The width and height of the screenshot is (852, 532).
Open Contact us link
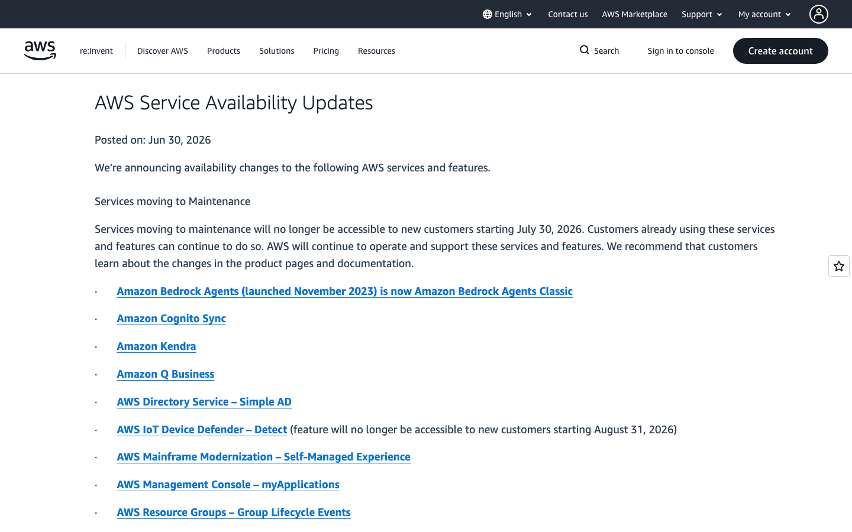(x=568, y=14)
